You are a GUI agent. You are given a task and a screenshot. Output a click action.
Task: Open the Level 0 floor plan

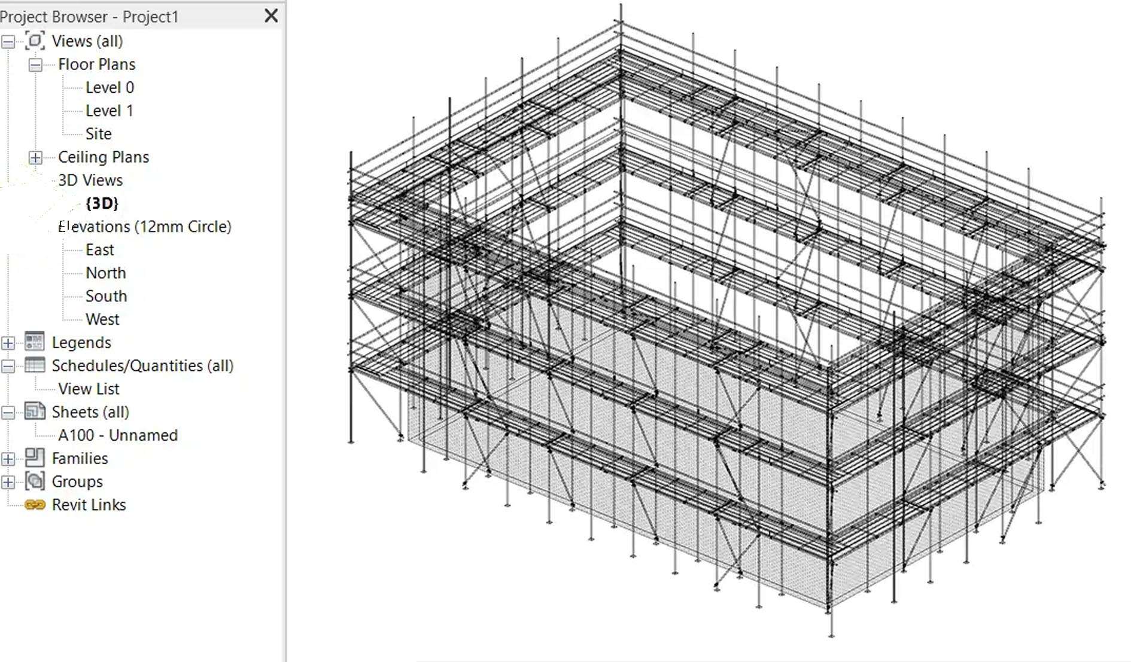tap(110, 88)
